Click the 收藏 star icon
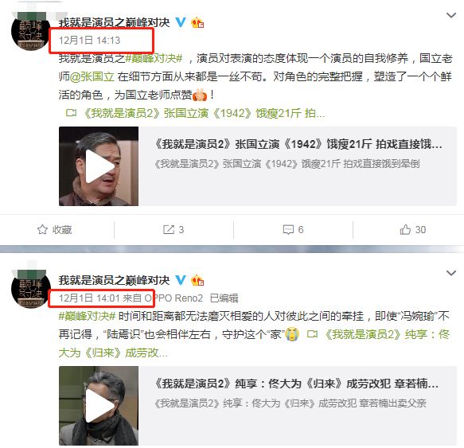This screenshot has width=464, height=448. [42, 230]
